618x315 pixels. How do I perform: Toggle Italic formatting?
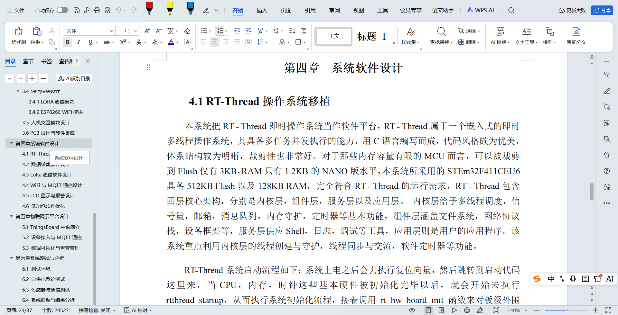coord(79,42)
